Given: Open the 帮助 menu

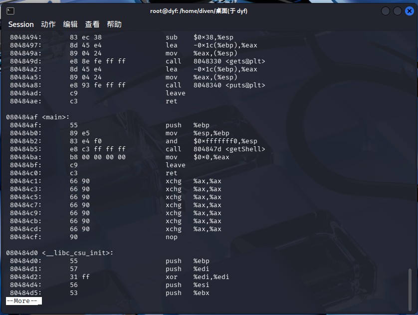Looking at the screenshot, I should point(114,24).
